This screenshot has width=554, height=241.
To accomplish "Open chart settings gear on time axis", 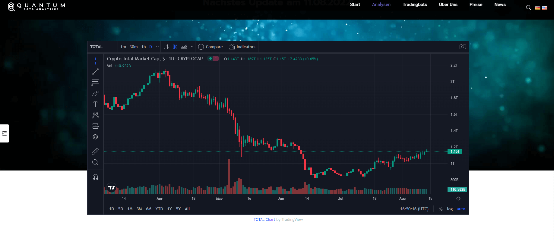I will click(458, 199).
